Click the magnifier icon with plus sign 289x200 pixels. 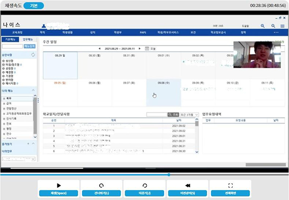pyautogui.click(x=263, y=26)
